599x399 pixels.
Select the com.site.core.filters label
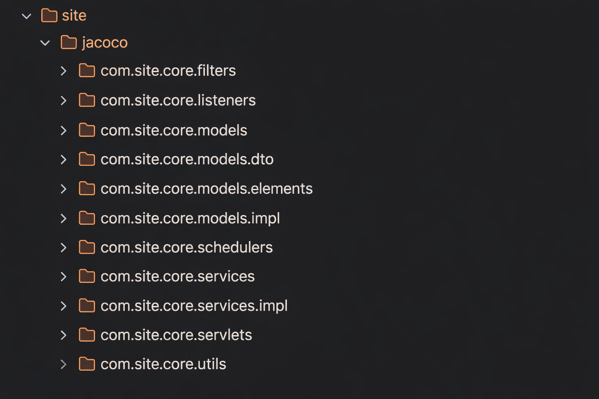pyautogui.click(x=168, y=71)
